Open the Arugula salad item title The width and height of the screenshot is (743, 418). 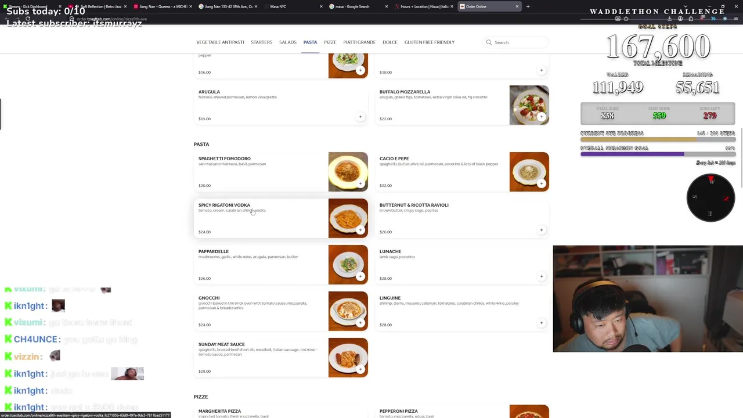point(209,92)
